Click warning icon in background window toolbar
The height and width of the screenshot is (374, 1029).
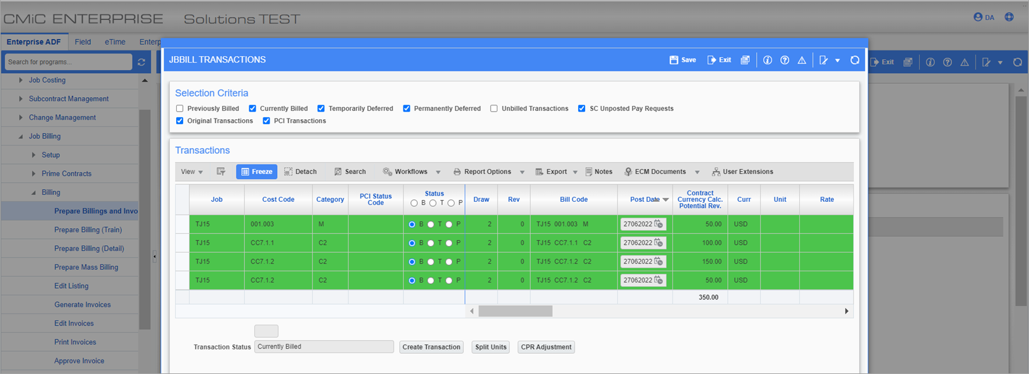coord(965,62)
